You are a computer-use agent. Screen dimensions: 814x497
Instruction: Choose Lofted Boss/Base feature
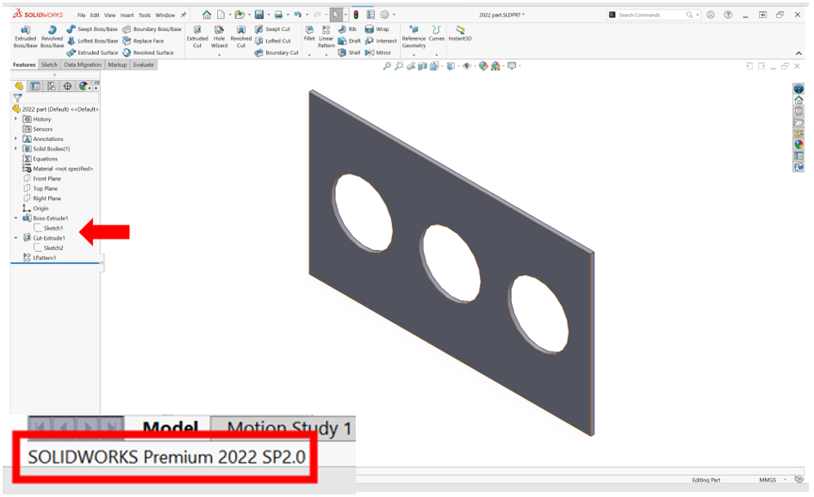[92, 41]
